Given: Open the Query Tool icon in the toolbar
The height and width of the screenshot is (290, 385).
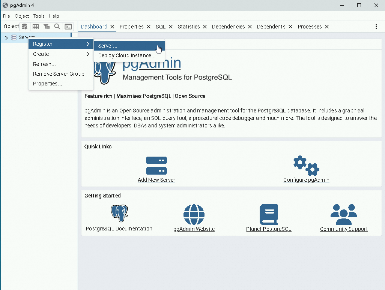Looking at the screenshot, I should [x=24, y=26].
